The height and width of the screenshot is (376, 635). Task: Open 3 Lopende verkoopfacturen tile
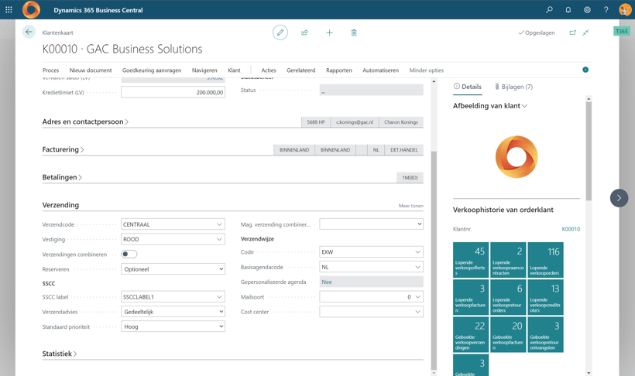471,297
